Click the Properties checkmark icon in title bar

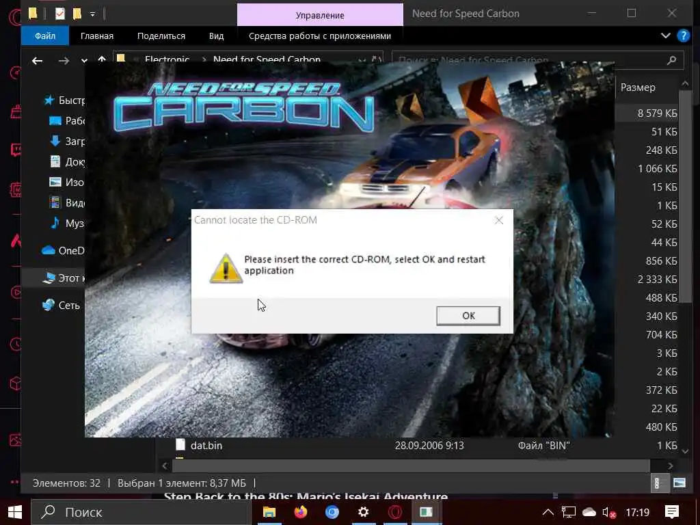[x=60, y=14]
